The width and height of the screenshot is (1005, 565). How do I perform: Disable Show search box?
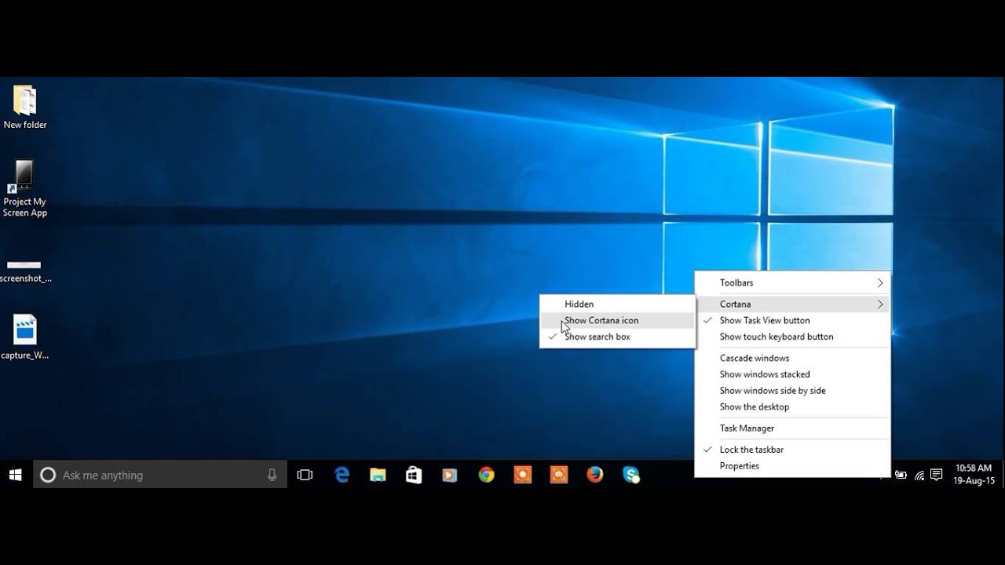[x=598, y=336]
